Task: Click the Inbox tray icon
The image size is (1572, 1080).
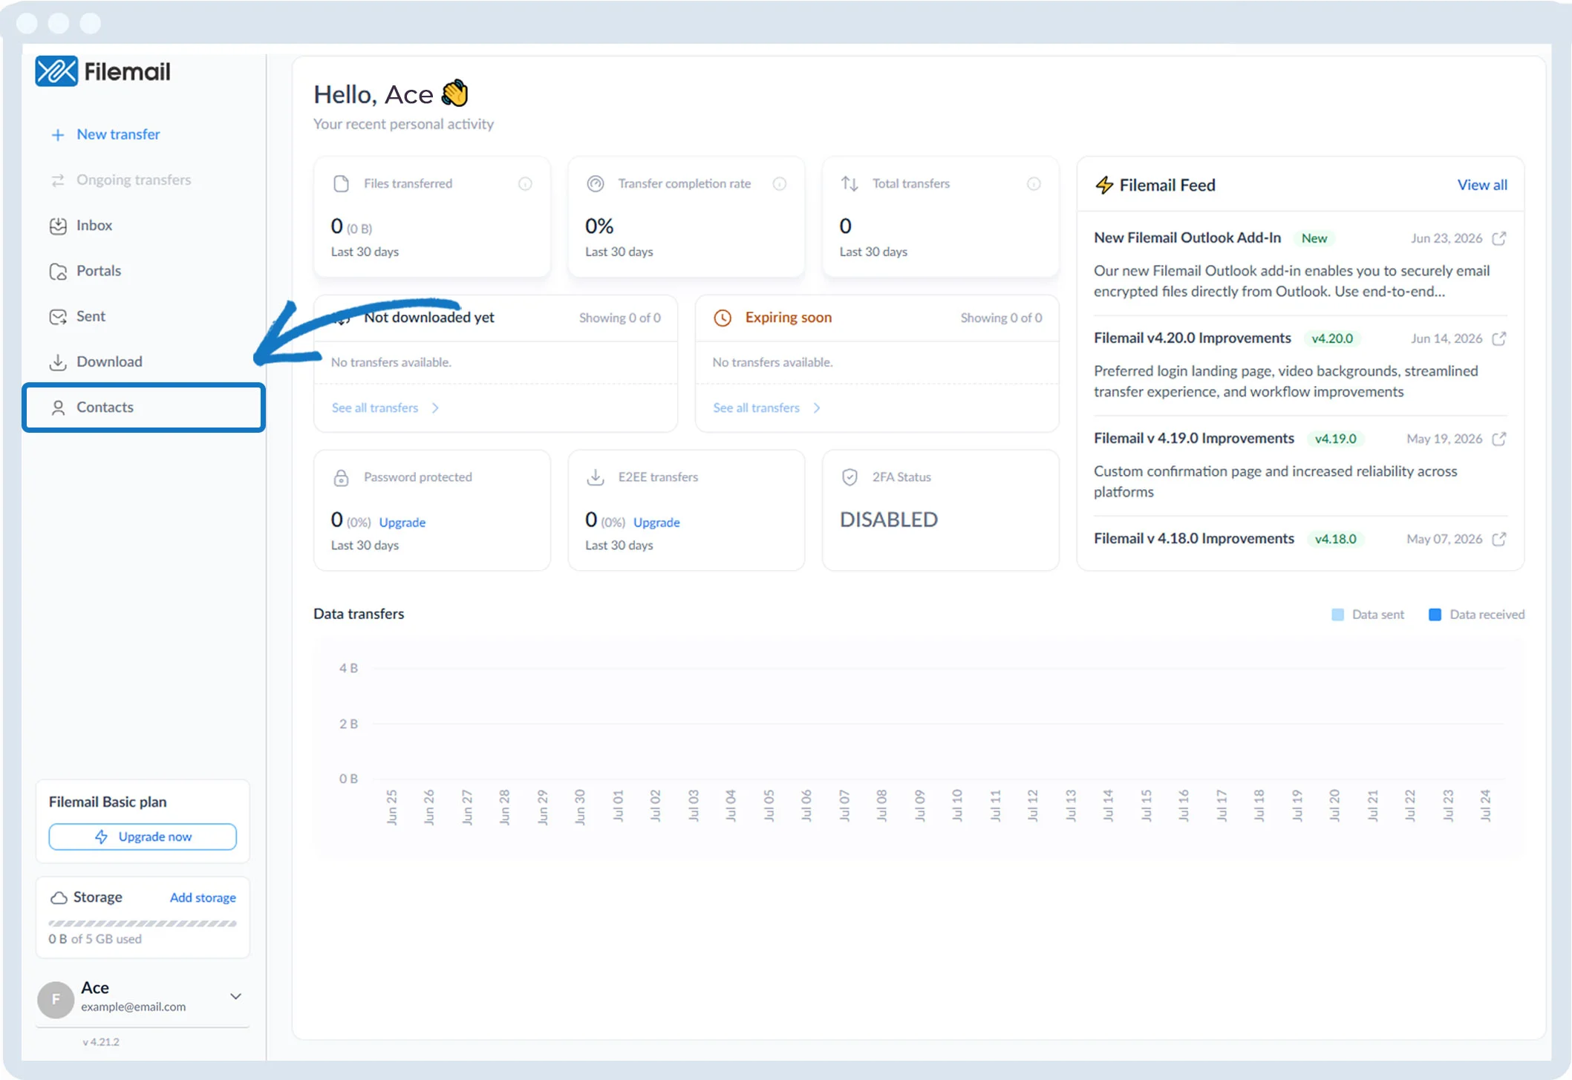Action: click(x=57, y=226)
